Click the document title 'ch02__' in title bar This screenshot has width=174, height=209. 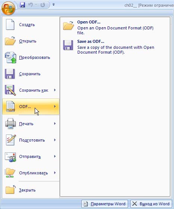coord(131,5)
